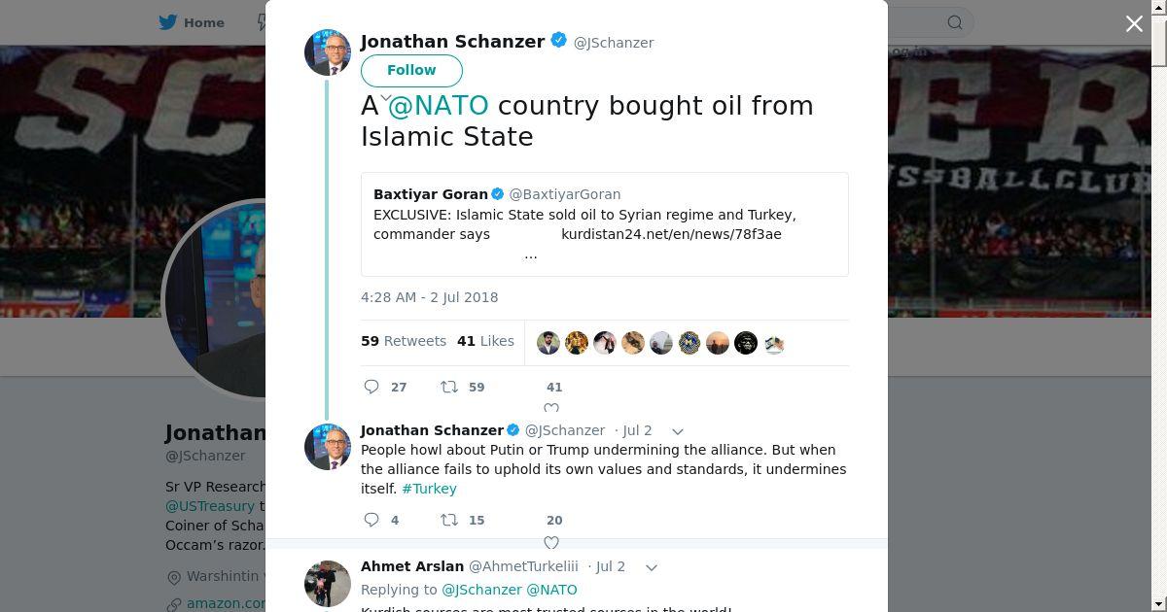This screenshot has height=612, width=1167.
Task: Click the search magnifier icon
Action: coord(955,22)
